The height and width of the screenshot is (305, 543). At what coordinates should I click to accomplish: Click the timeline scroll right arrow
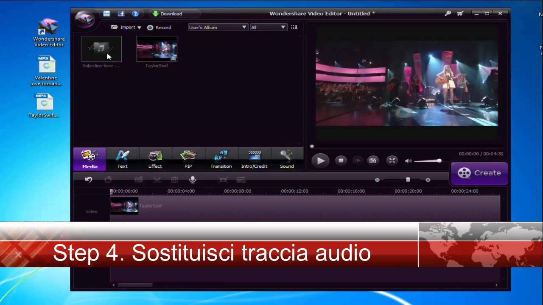496,285
